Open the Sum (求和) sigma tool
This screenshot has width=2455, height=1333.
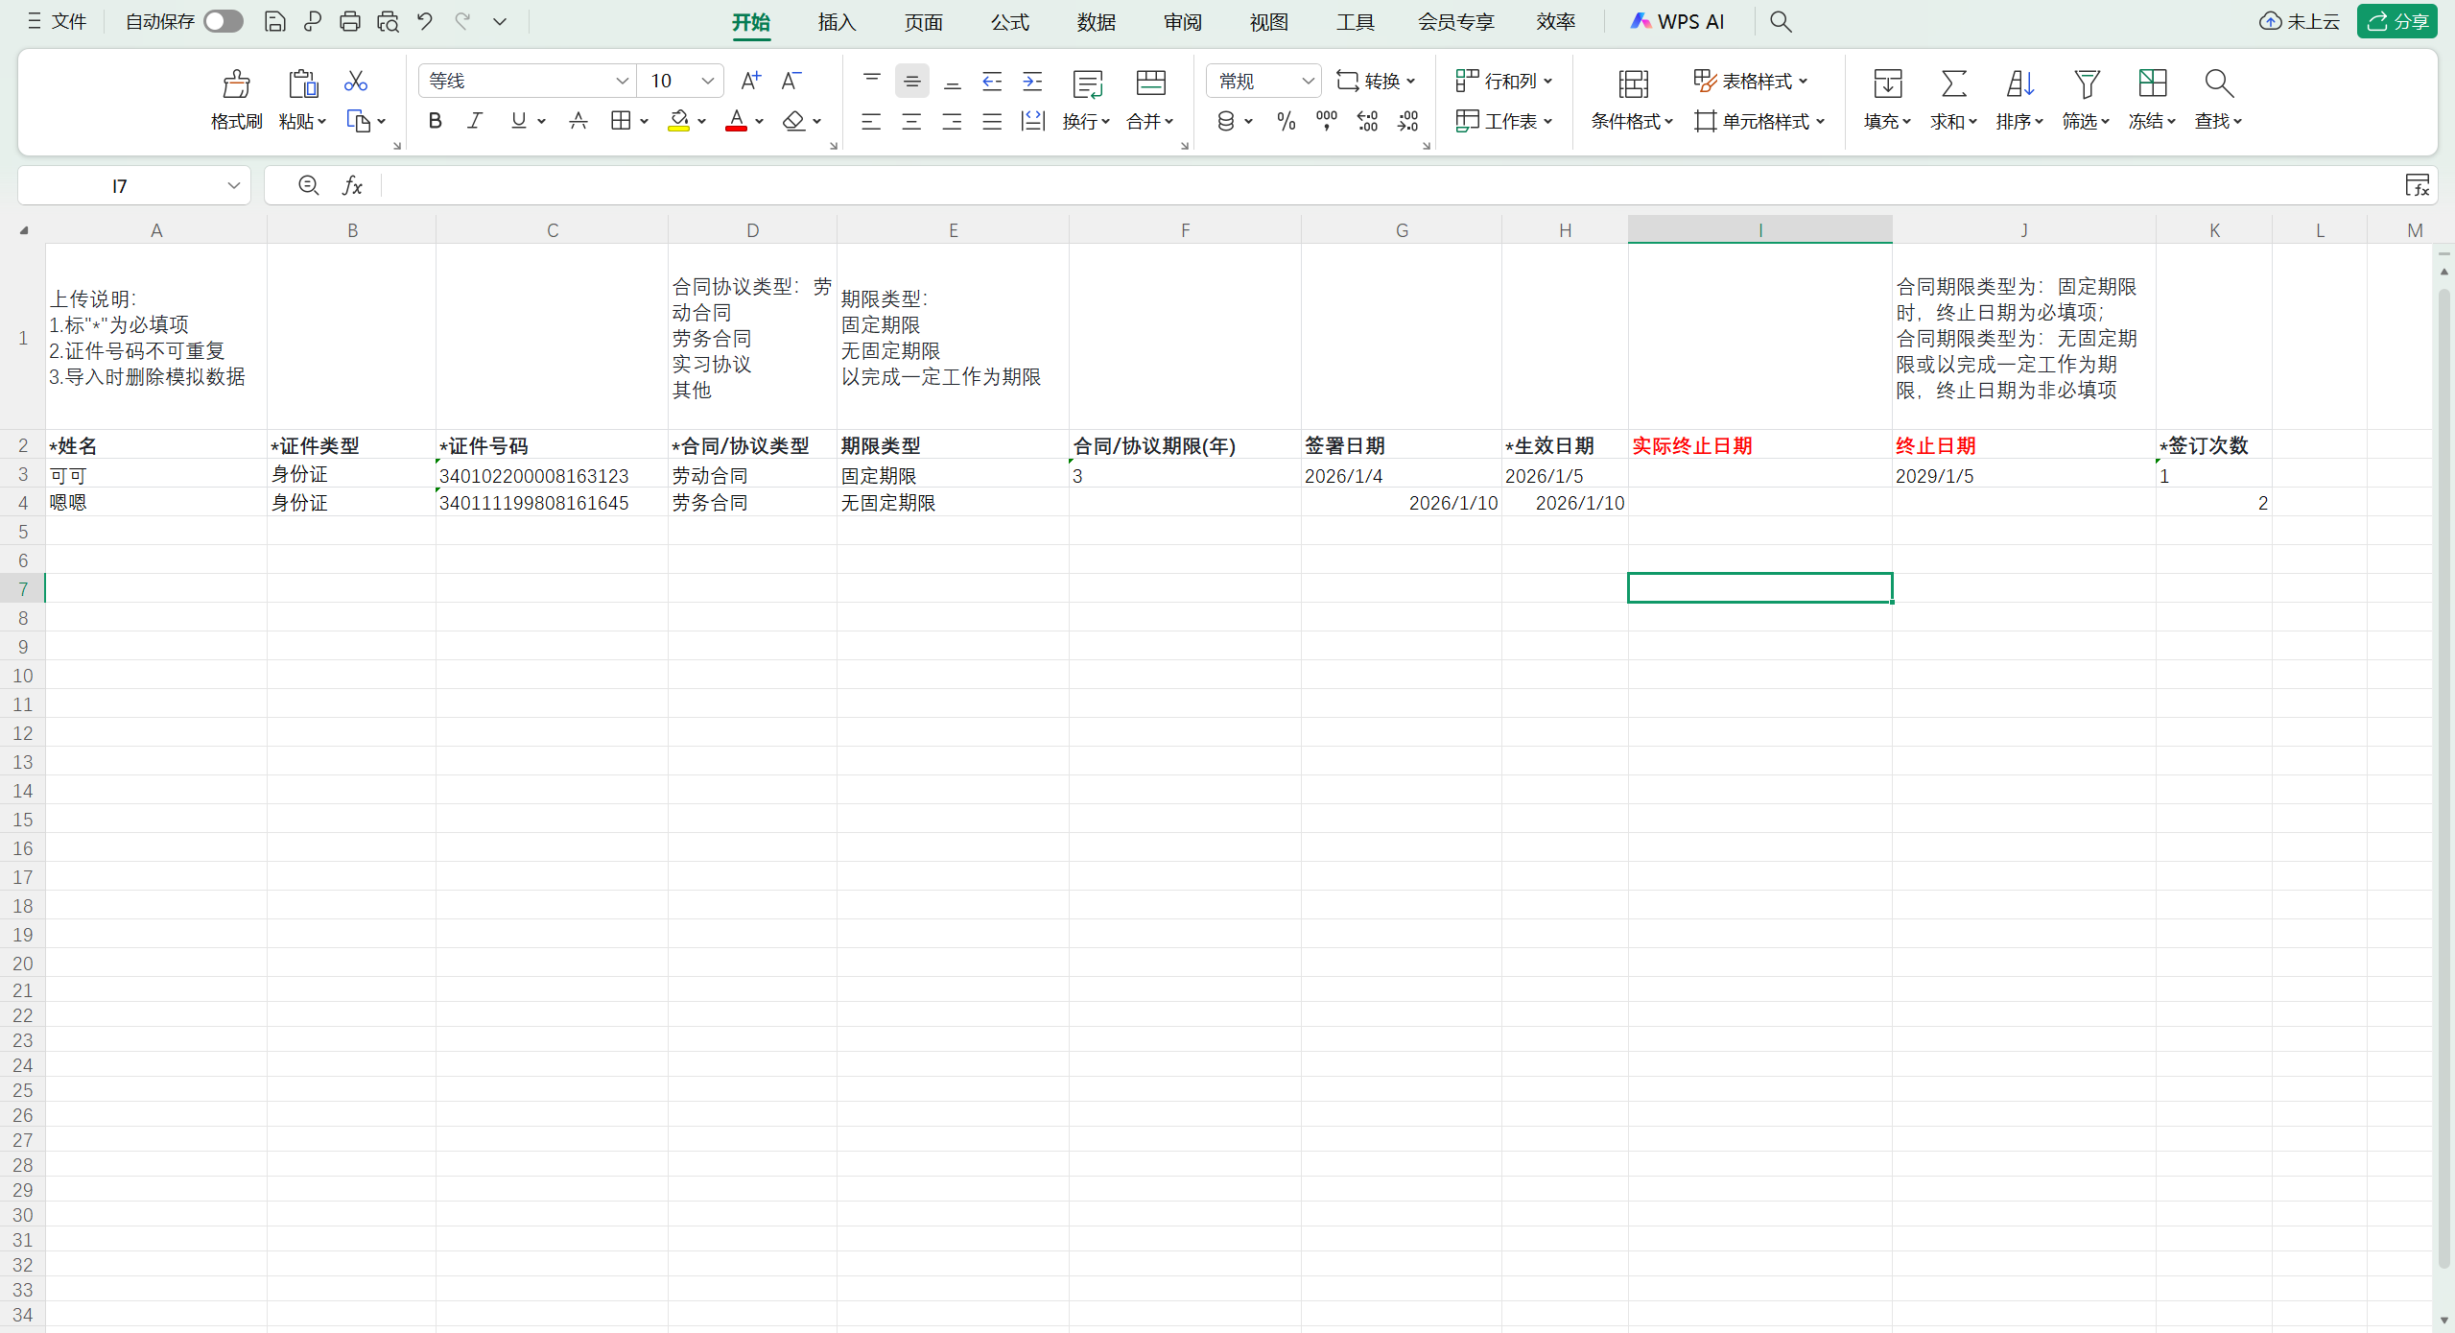tap(1953, 84)
